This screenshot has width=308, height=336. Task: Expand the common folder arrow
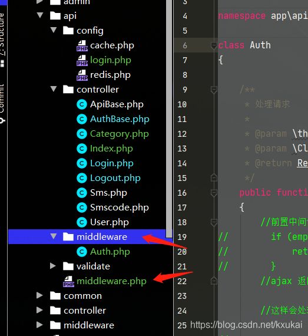click(39, 295)
